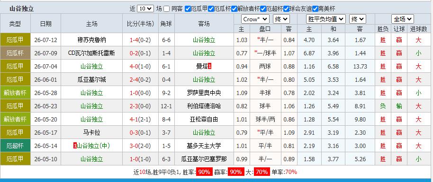Click the 解放者杯 league cell dated 26-05-20
This screenshot has width=433, height=182.
15,119
